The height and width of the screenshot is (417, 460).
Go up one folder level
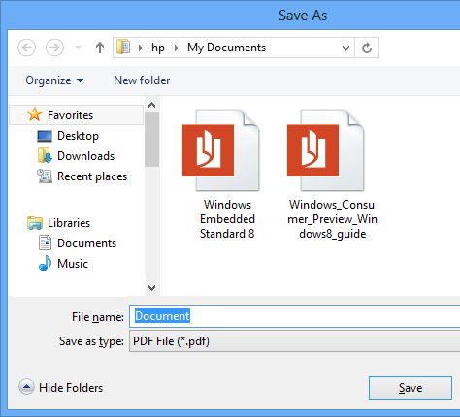(x=100, y=48)
